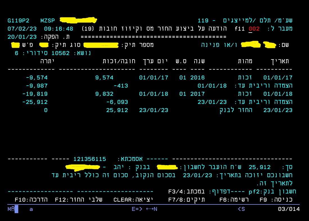Select the -19,819 balance value
This screenshot has height=221, width=309.
35,94
